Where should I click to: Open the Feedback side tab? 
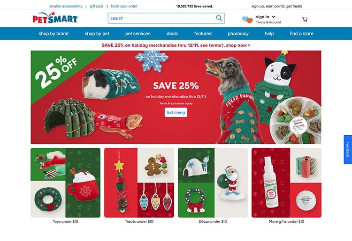[348, 149]
